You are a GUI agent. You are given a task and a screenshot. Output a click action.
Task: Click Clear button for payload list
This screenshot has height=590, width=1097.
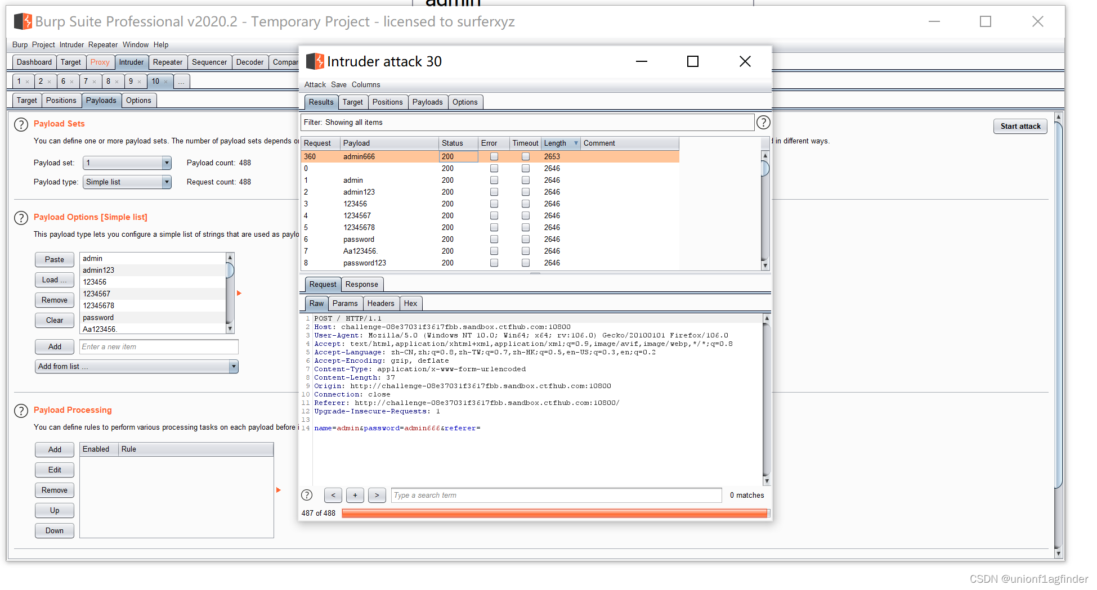[55, 321]
